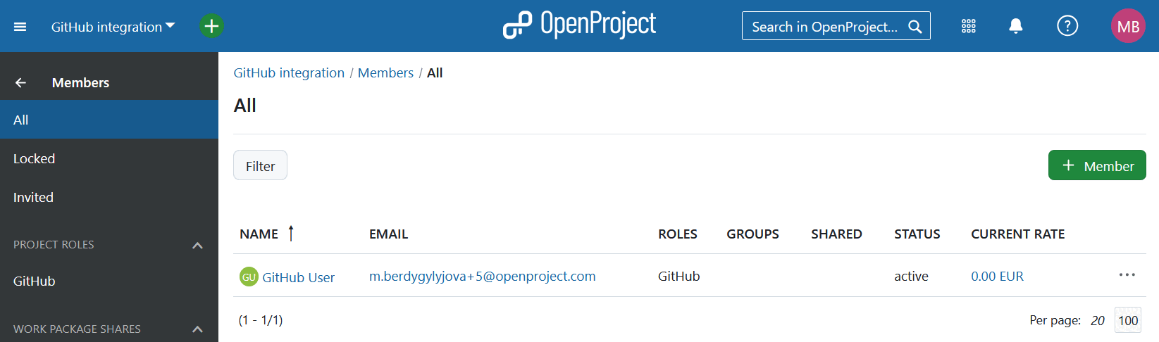The image size is (1159, 342).
Task: Open the hamburger main menu
Action: click(x=20, y=27)
